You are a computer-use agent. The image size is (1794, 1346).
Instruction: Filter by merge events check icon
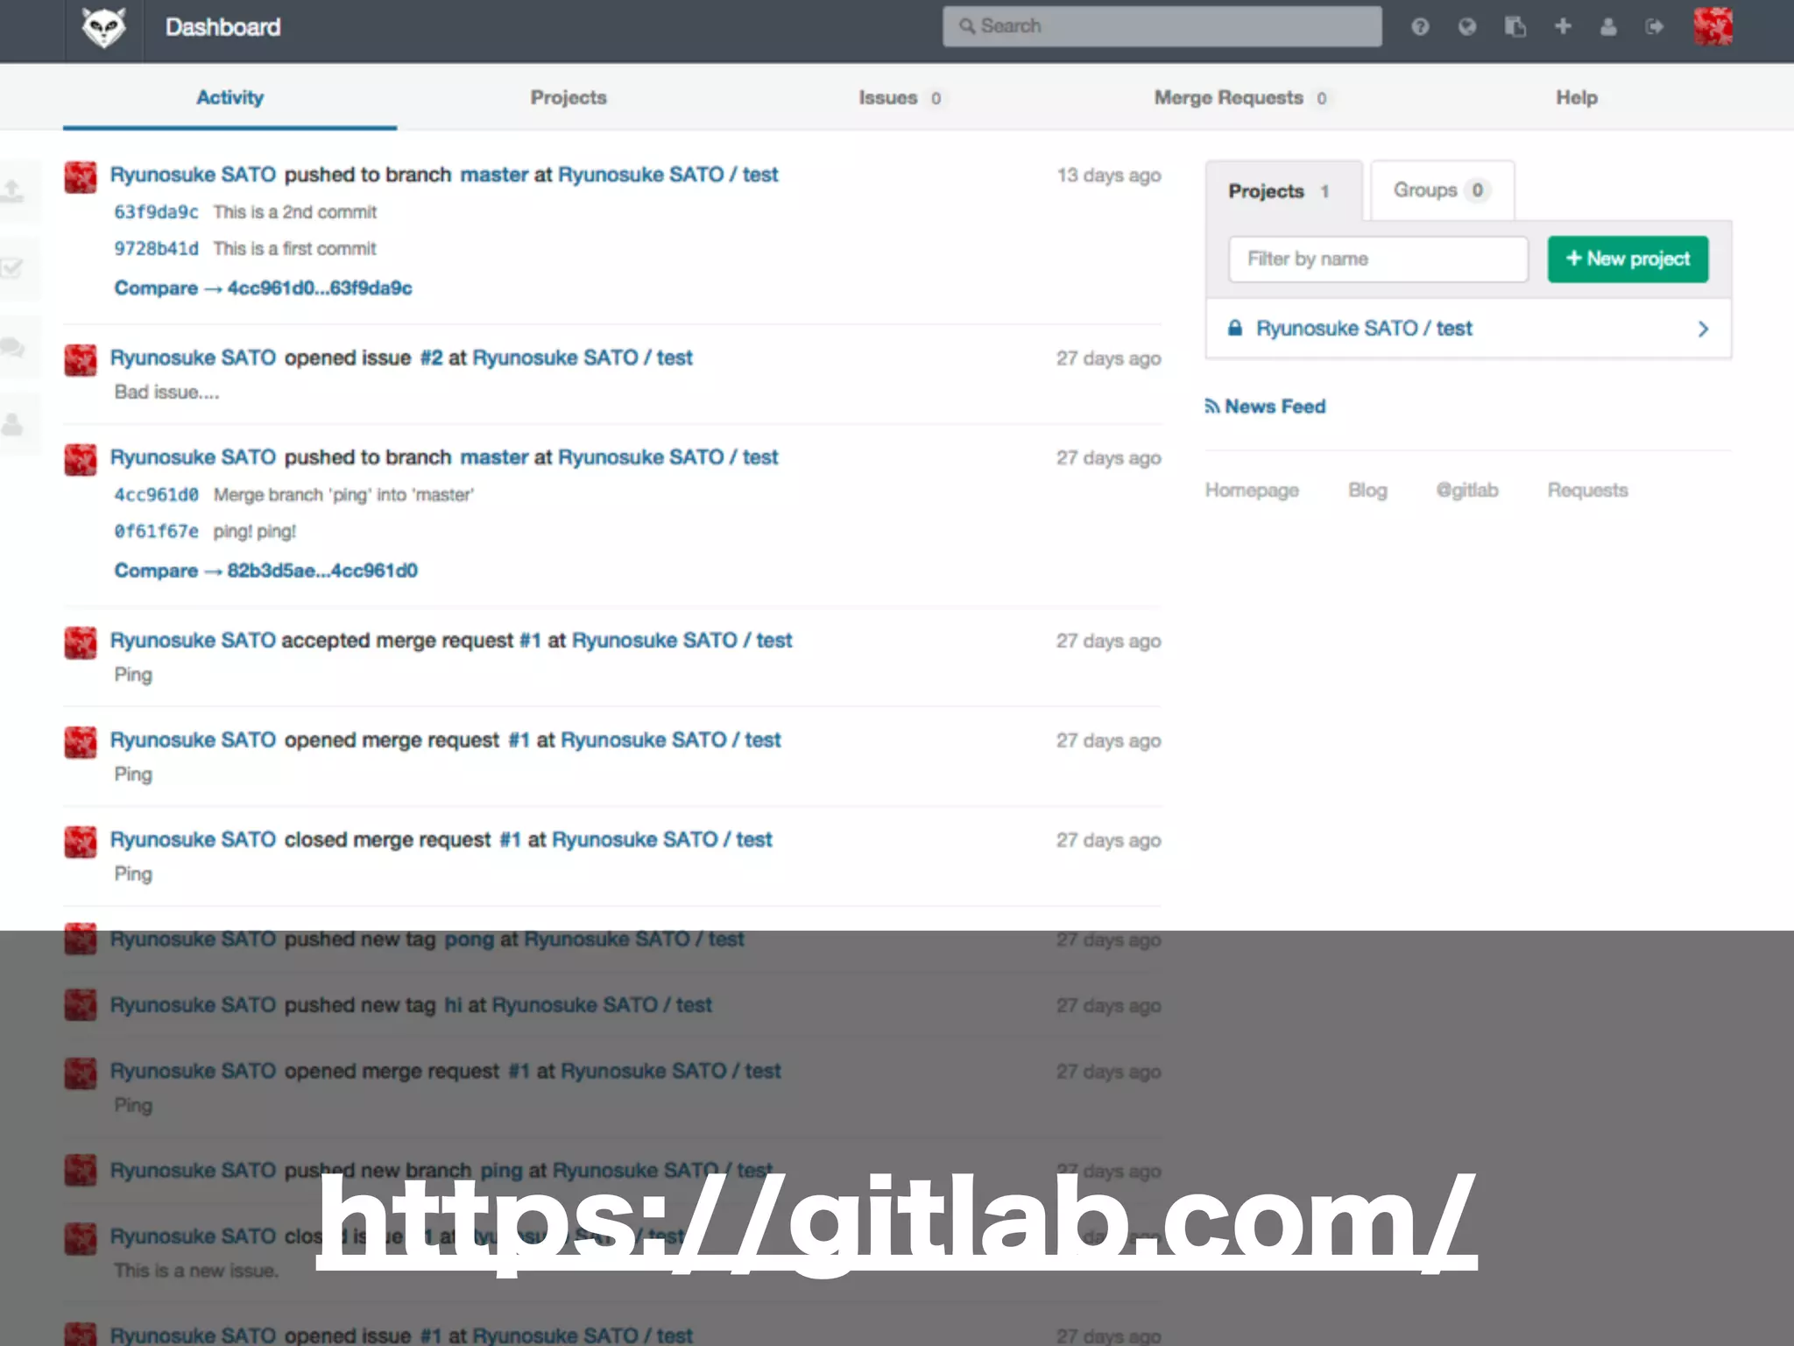click(12, 268)
